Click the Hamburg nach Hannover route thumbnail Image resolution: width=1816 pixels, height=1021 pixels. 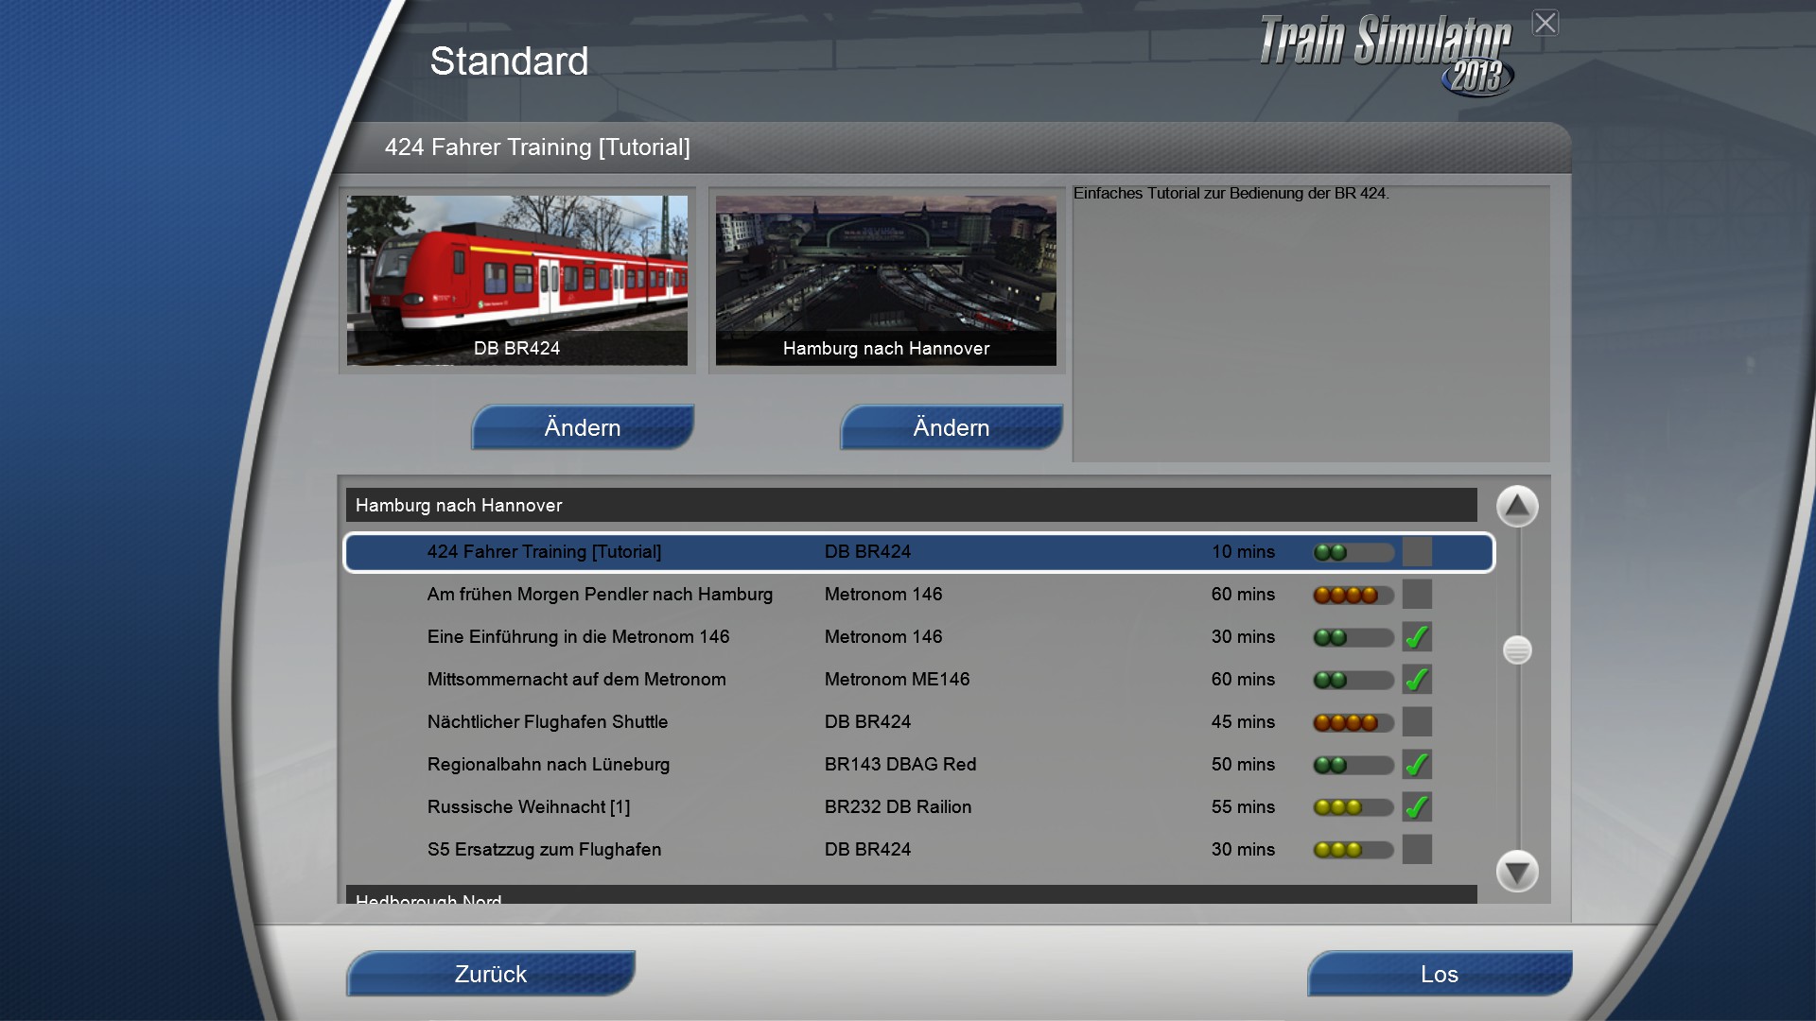click(x=886, y=280)
